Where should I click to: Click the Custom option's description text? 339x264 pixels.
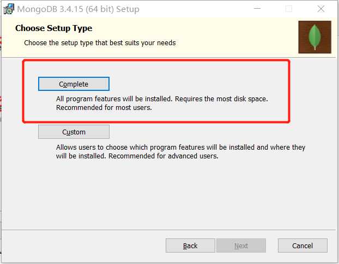[180, 148]
